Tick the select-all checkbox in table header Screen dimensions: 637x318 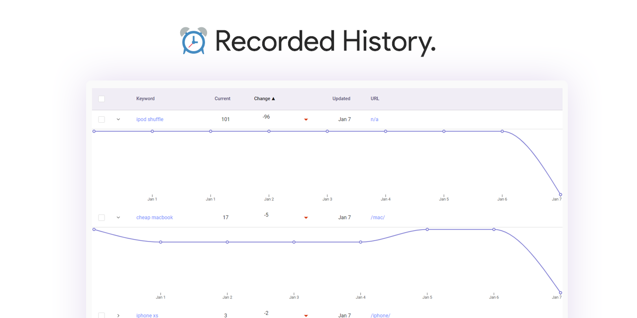[102, 99]
